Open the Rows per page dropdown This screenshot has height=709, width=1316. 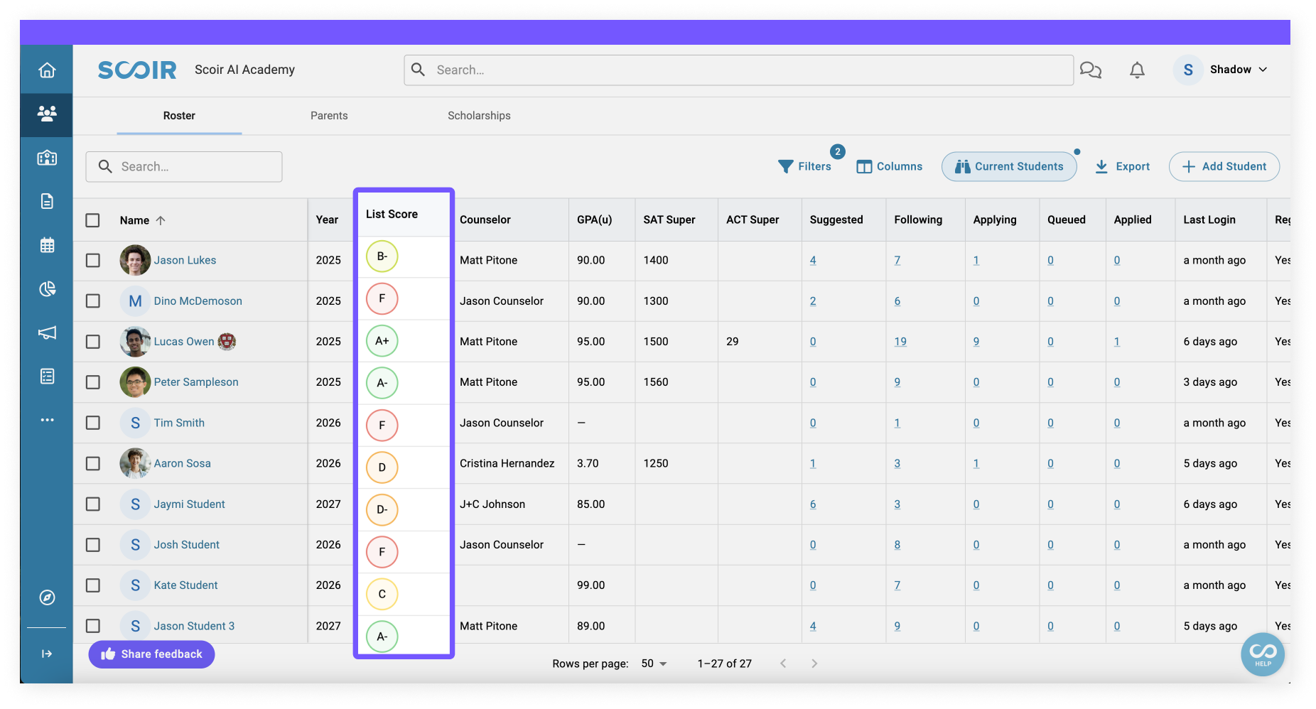click(x=652, y=663)
